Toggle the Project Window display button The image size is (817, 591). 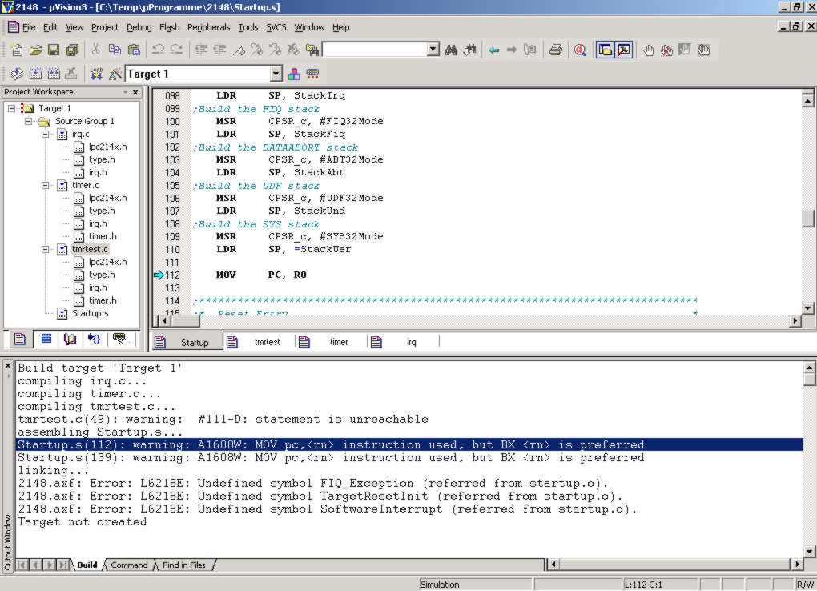pos(605,50)
